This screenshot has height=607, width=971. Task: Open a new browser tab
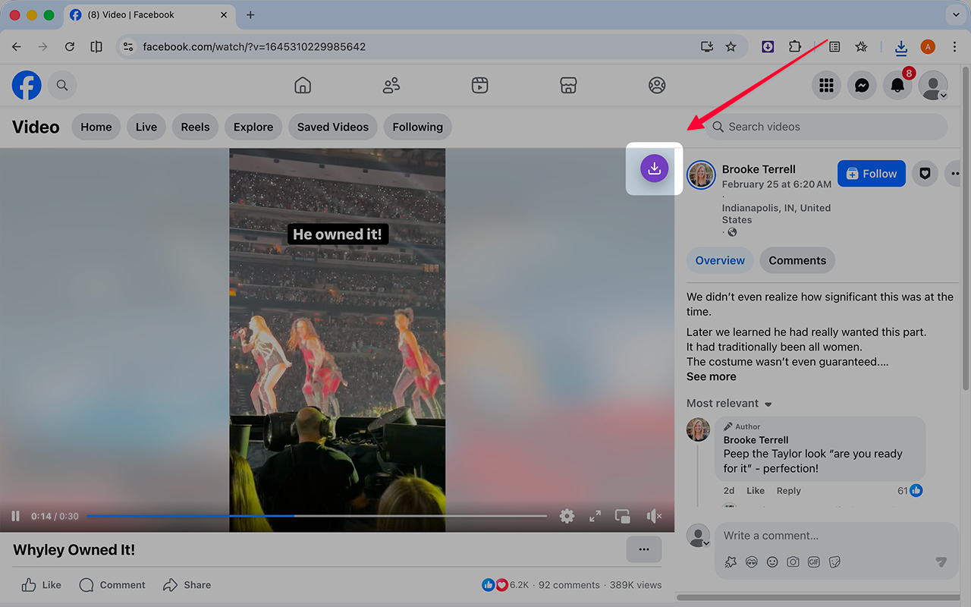[250, 15]
